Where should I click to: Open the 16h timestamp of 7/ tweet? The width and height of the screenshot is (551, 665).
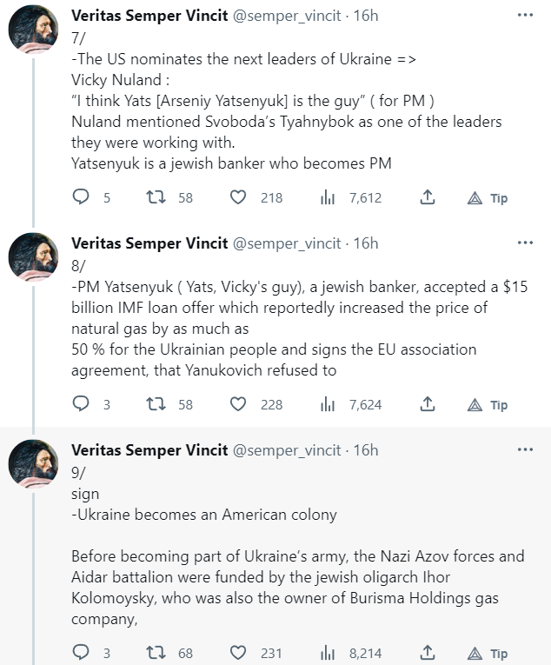pyautogui.click(x=366, y=16)
